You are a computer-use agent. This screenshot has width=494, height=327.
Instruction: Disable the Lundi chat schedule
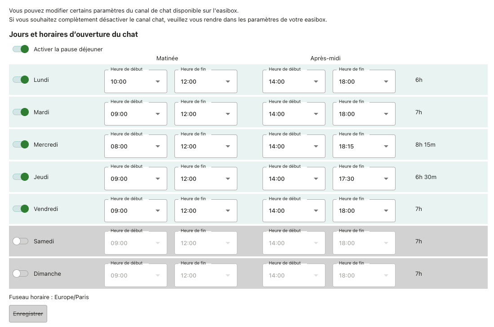click(21, 80)
